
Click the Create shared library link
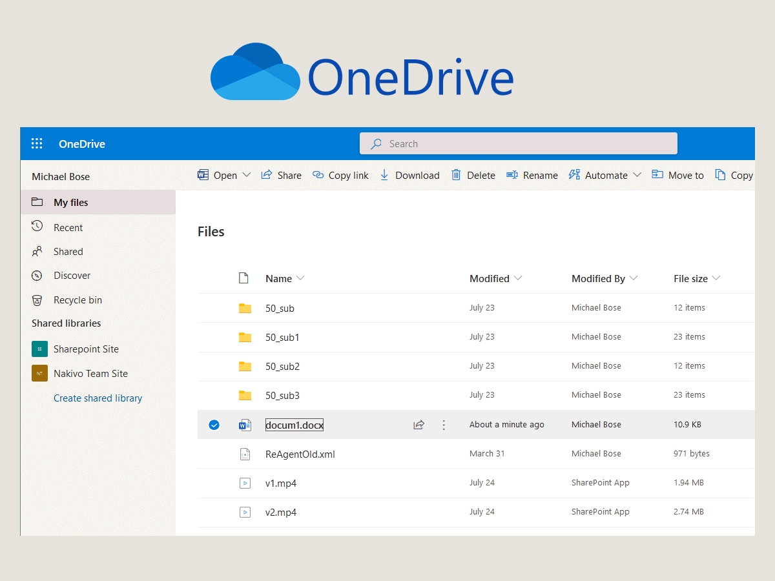pyautogui.click(x=98, y=398)
